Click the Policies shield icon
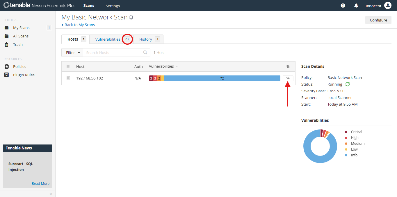The width and height of the screenshot is (397, 197). pos(6,67)
